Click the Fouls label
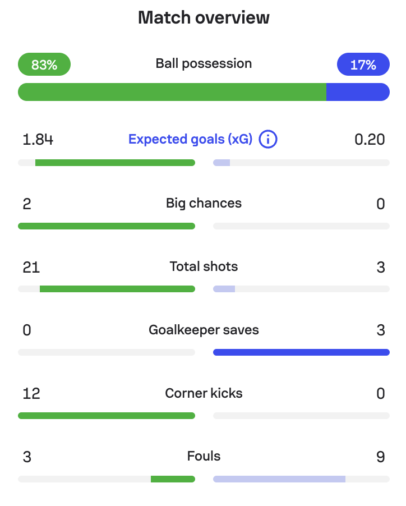The height and width of the screenshot is (506, 406). (204, 457)
